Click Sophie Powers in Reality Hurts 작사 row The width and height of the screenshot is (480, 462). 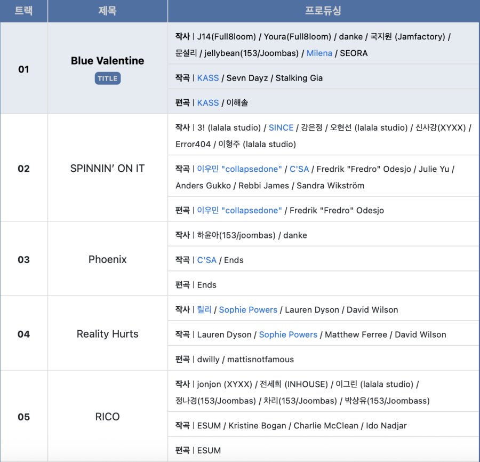click(x=248, y=309)
